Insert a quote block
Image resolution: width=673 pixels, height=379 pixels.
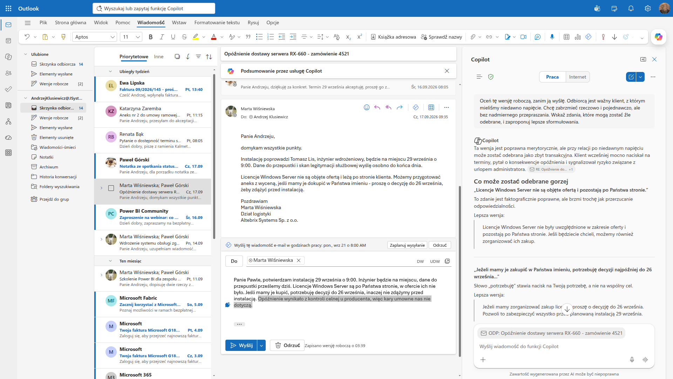[248, 37]
